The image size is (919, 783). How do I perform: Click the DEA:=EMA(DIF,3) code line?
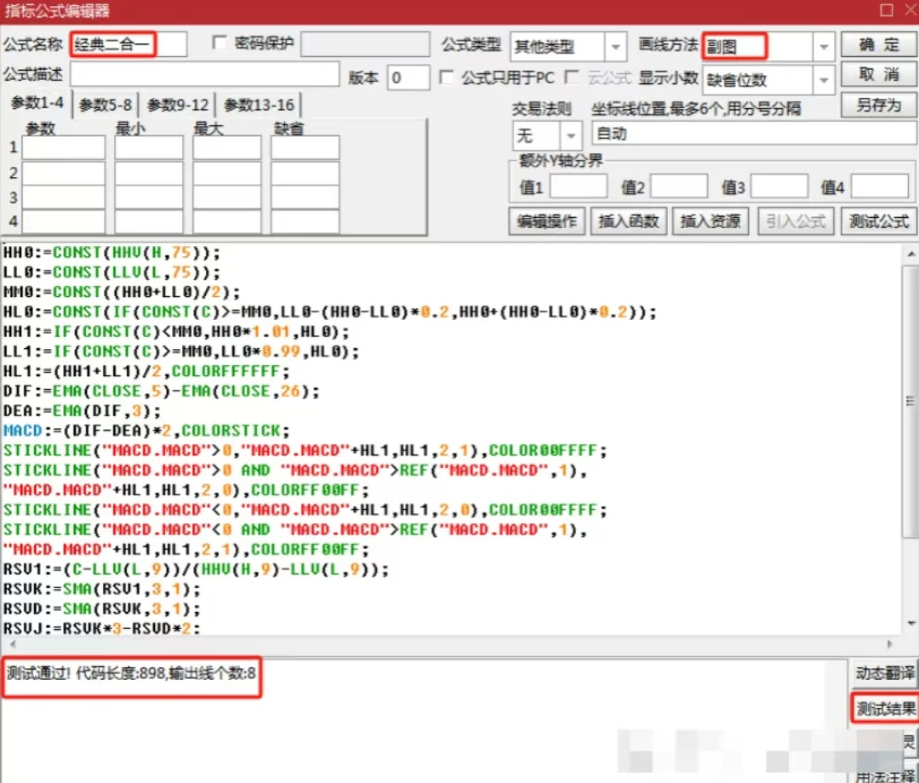(x=82, y=411)
